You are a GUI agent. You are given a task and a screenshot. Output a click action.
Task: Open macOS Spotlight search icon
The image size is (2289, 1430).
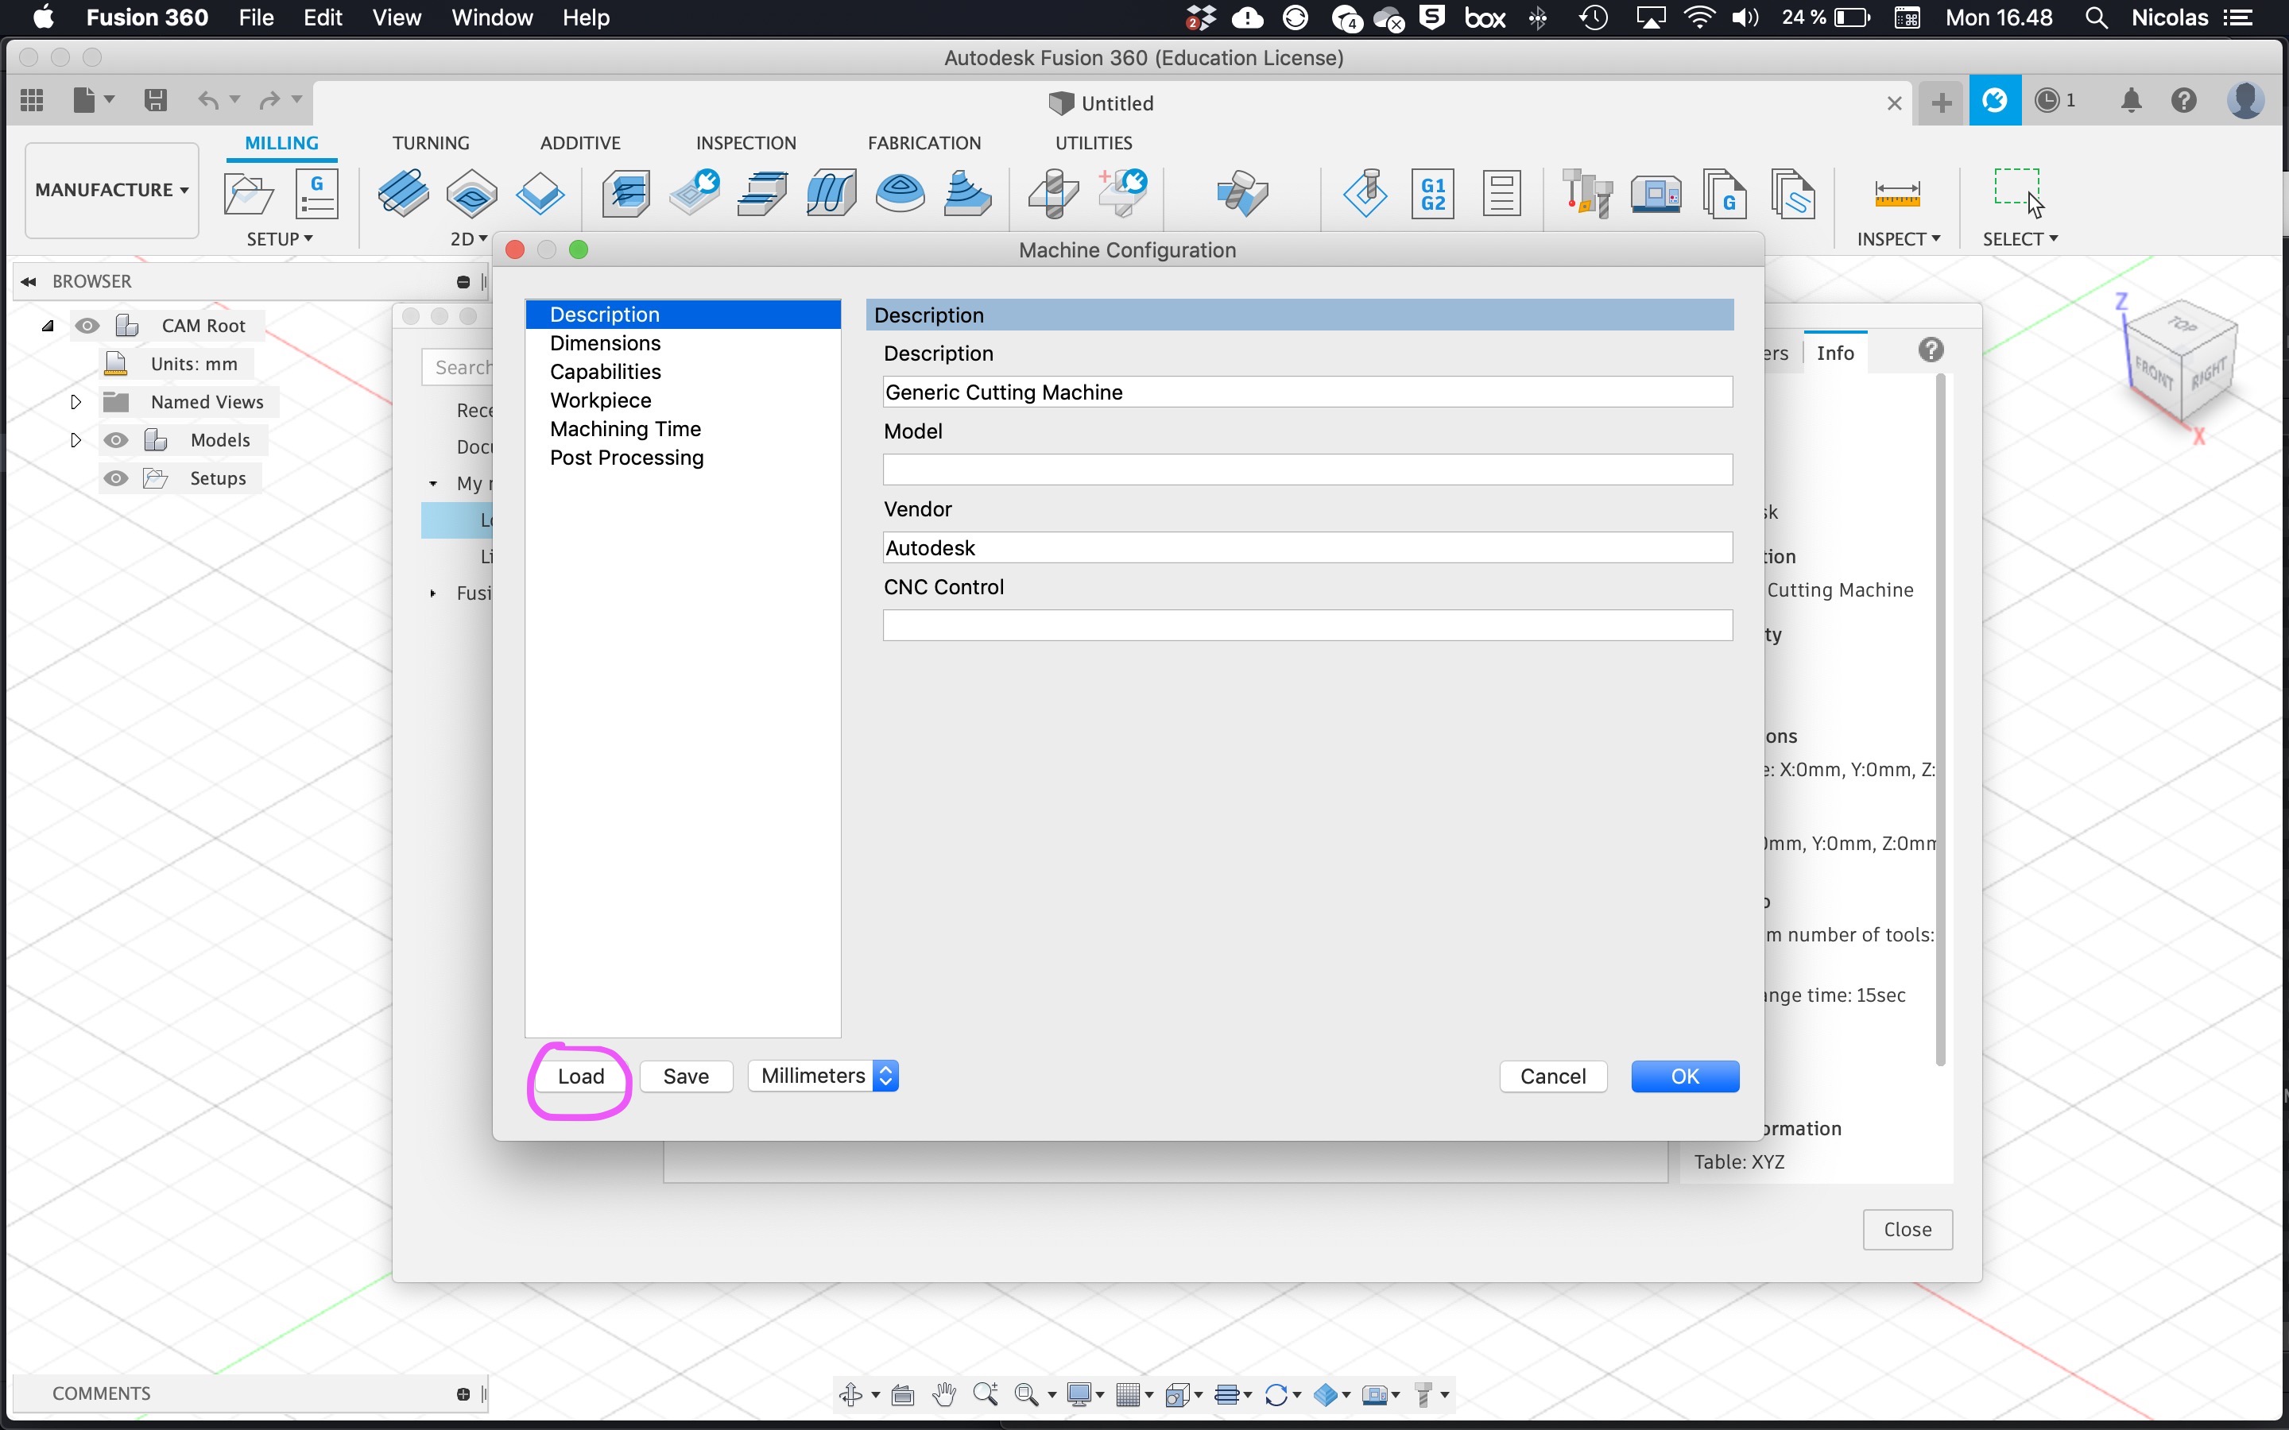point(2096,18)
